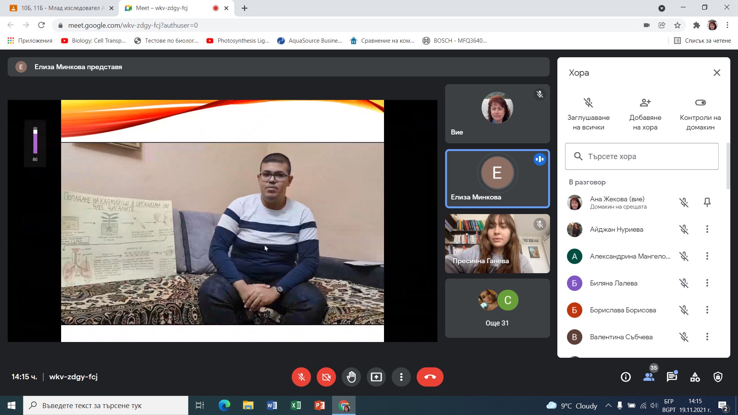Image resolution: width=738 pixels, height=415 pixels.
Task: Click Mute all button
Action: [588, 103]
